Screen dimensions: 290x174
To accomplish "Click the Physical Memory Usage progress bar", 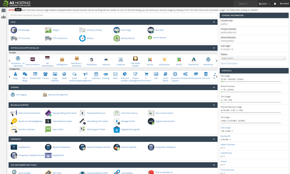I will click(x=251, y=113).
